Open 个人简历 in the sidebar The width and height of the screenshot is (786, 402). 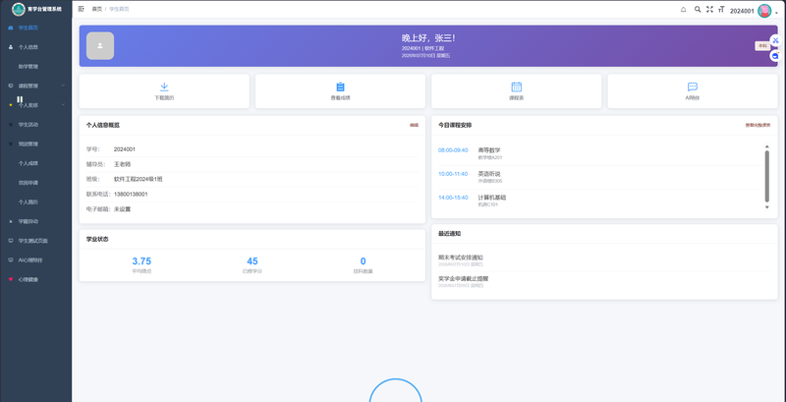[x=28, y=202]
